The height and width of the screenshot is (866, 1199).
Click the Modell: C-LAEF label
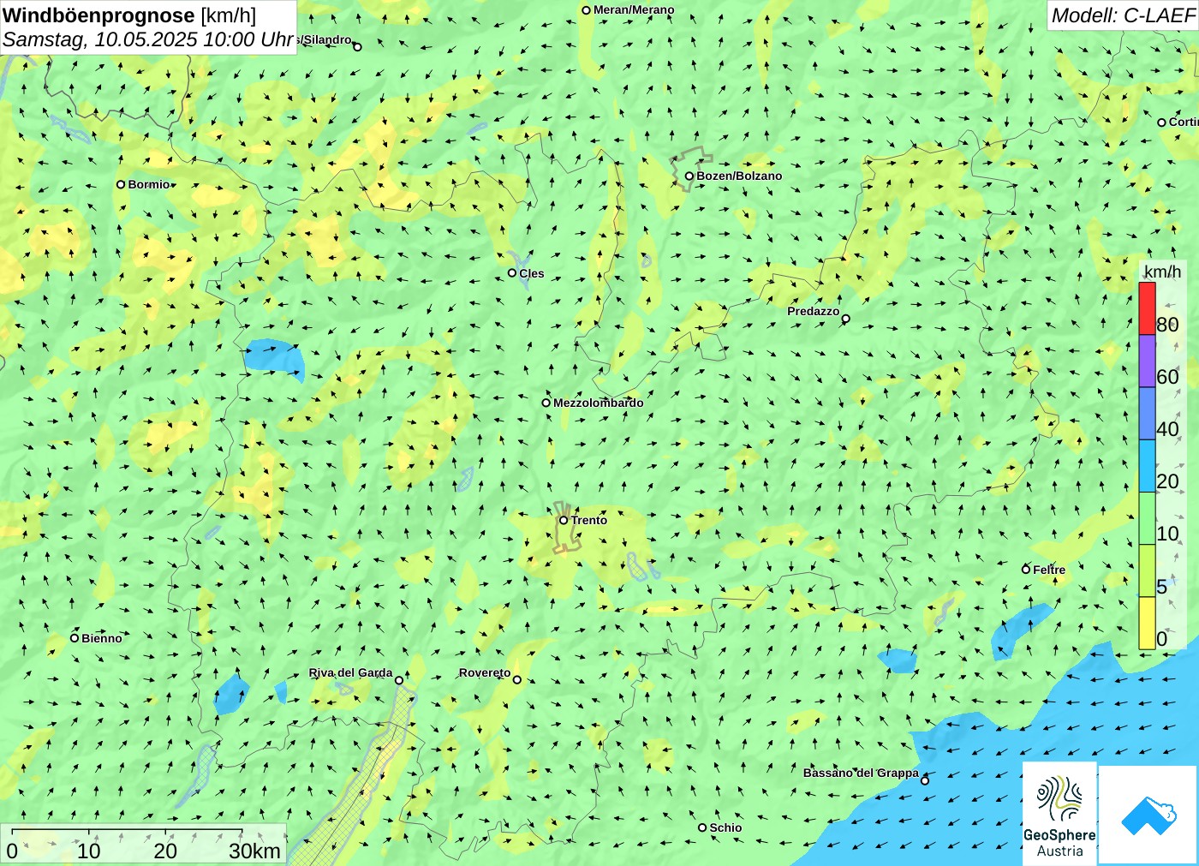click(1123, 15)
